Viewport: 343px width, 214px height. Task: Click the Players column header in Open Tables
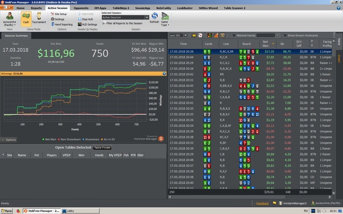click(x=51, y=155)
